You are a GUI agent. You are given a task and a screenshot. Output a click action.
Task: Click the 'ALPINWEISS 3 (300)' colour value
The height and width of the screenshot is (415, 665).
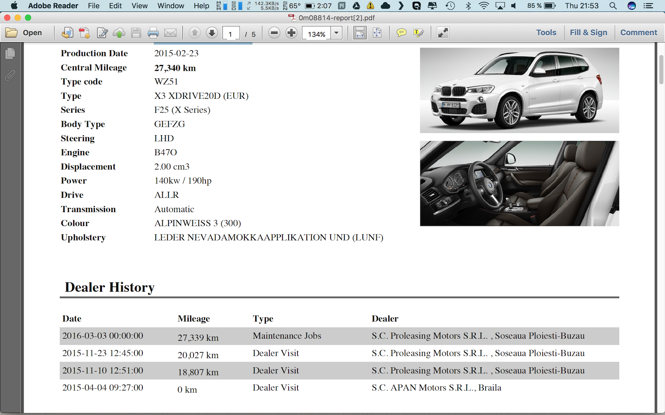pos(197,223)
